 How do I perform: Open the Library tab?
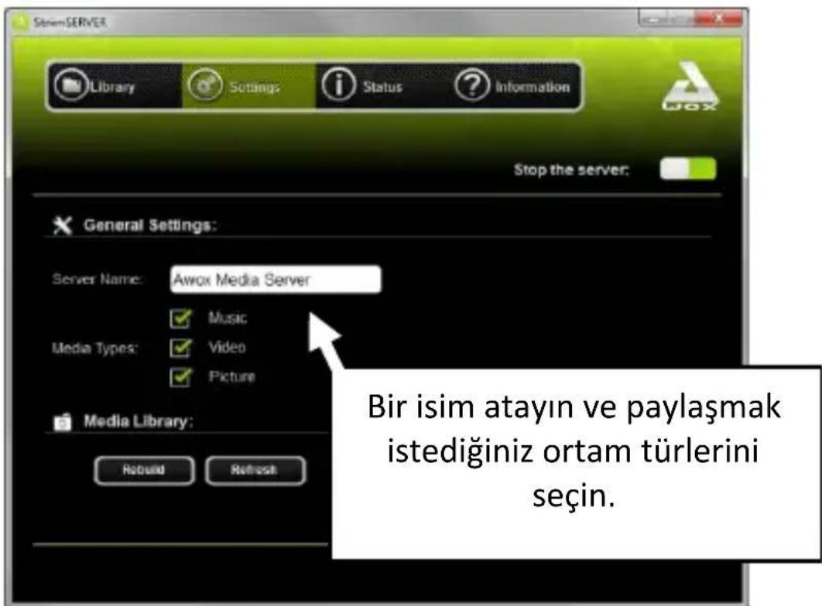(x=115, y=86)
